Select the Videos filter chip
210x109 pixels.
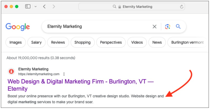[x=137, y=42]
